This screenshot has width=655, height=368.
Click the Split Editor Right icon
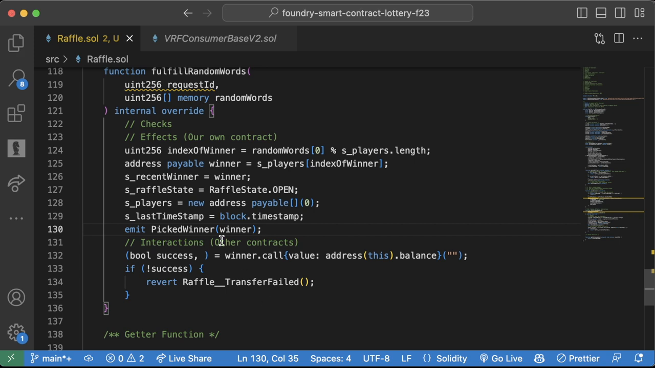619,38
